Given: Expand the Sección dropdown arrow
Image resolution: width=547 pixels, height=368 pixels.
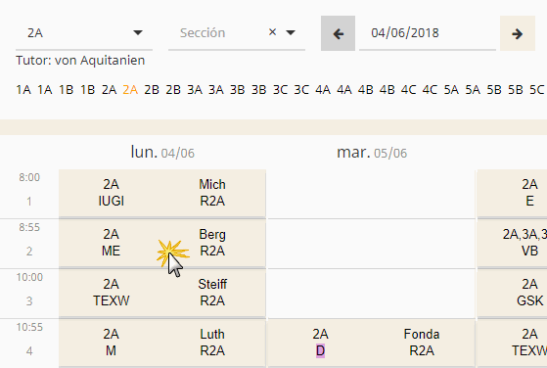Looking at the screenshot, I should [x=291, y=33].
